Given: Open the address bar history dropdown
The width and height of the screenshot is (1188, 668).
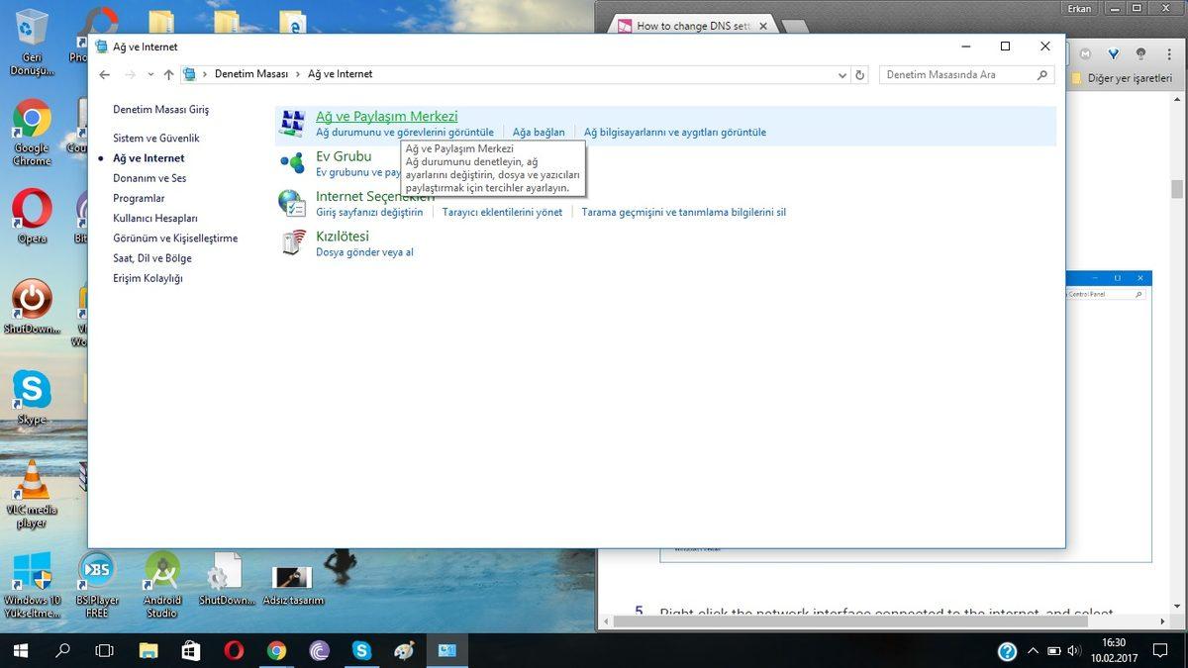Looking at the screenshot, I should click(x=841, y=74).
